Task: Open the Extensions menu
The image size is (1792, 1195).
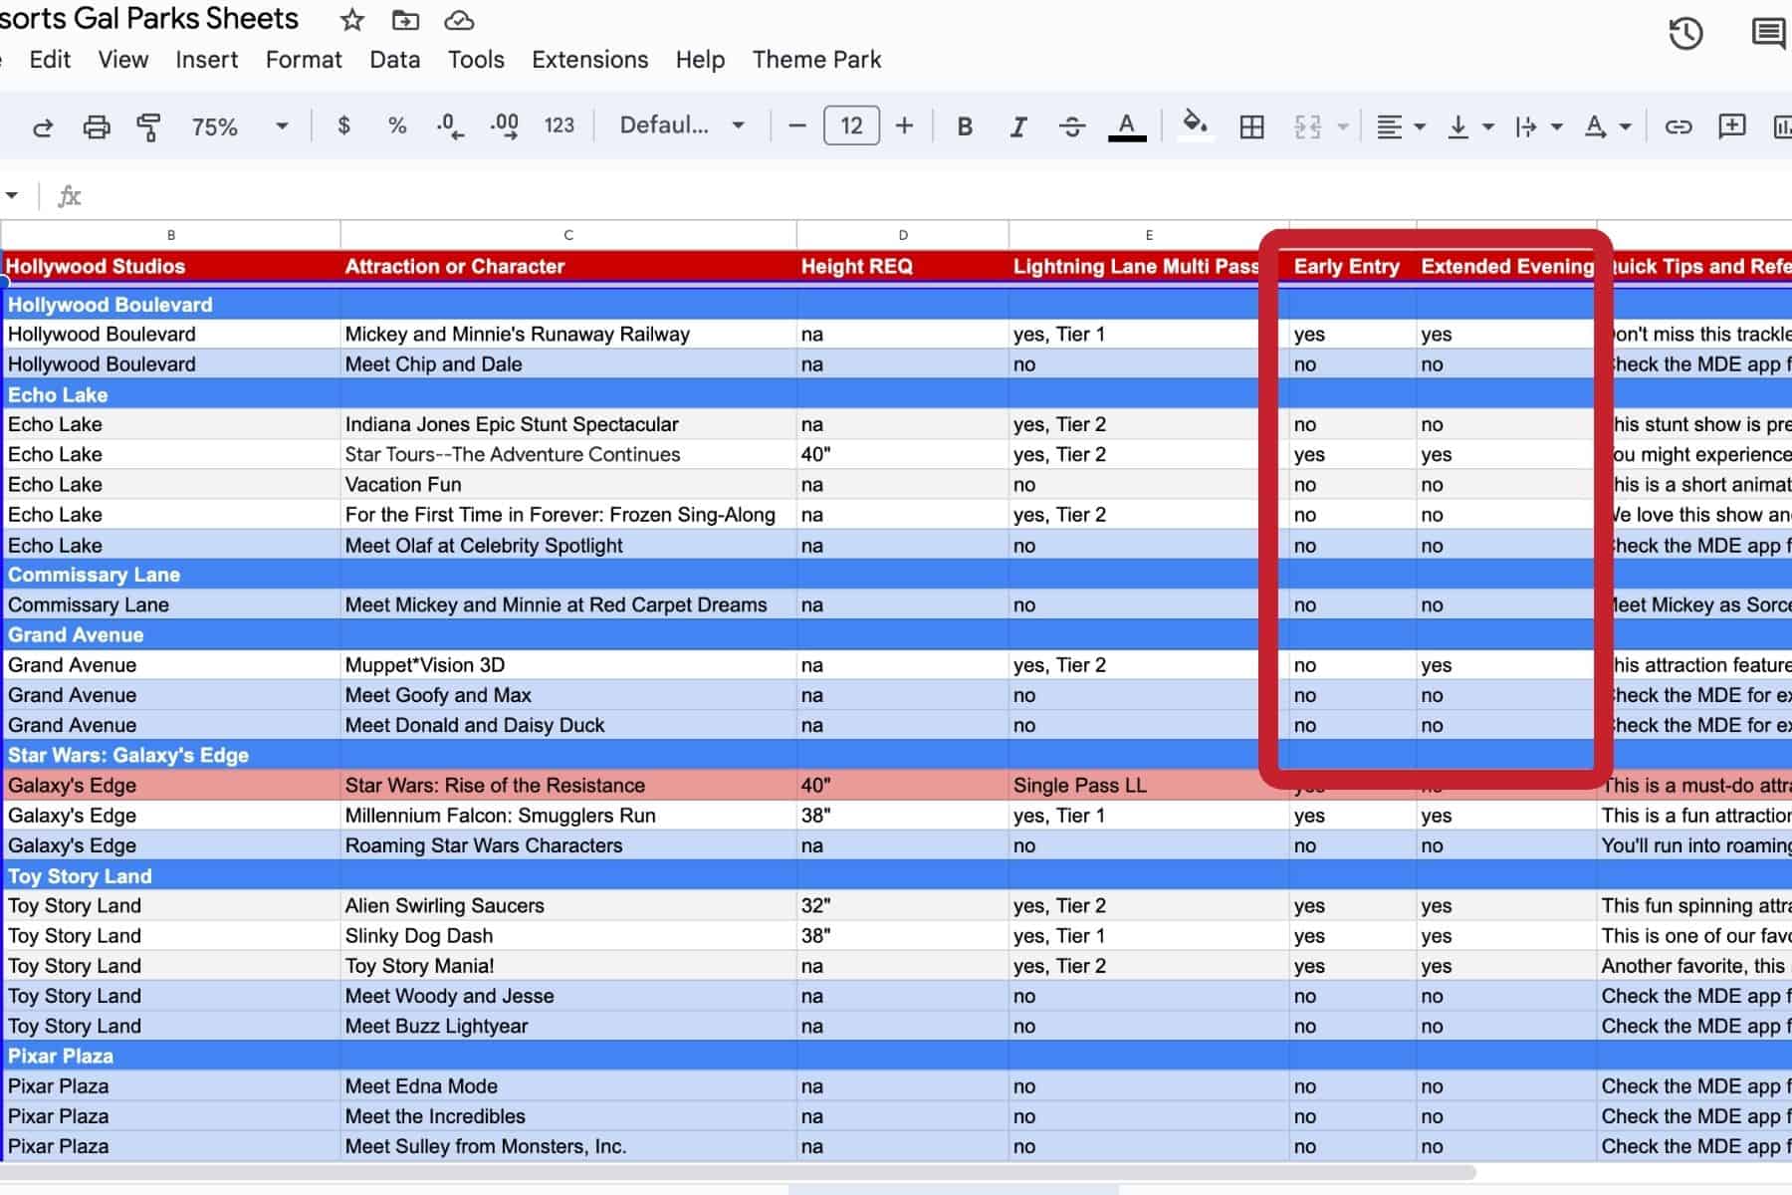Action: pos(590,60)
